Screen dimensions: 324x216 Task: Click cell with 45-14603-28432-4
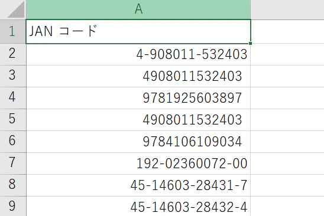(x=138, y=207)
